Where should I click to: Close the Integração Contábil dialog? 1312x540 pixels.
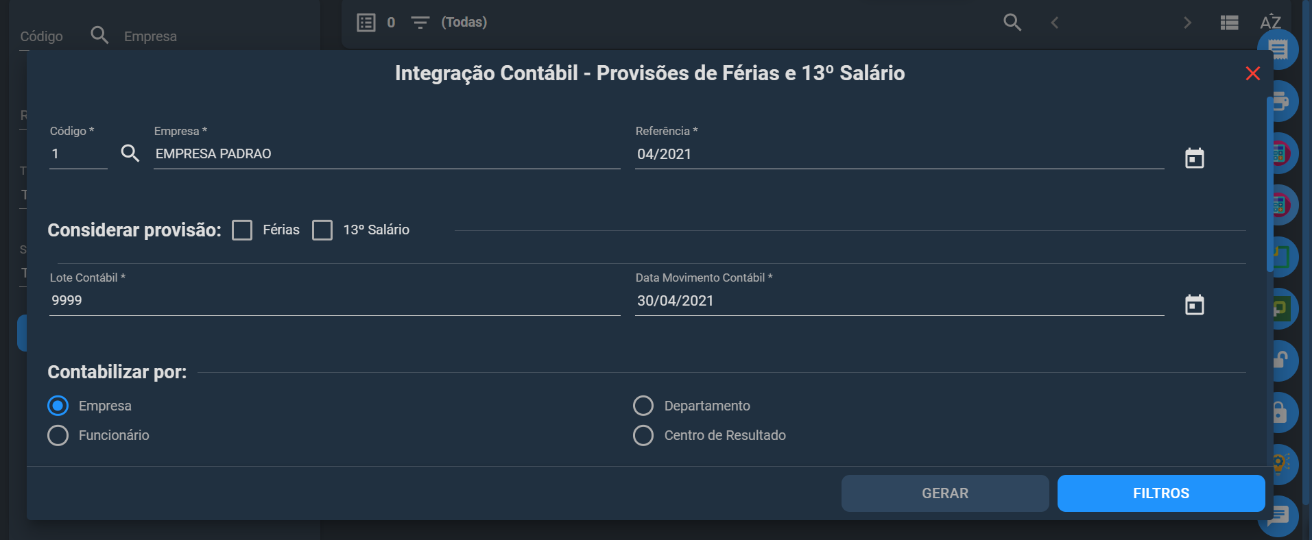tap(1252, 73)
